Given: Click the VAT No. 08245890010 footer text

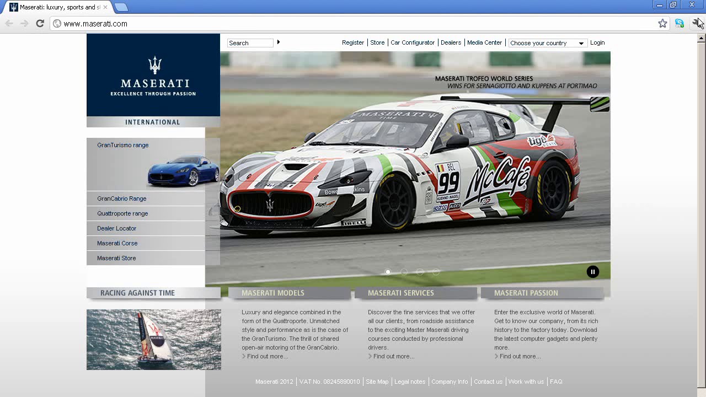Looking at the screenshot, I should coord(329,382).
